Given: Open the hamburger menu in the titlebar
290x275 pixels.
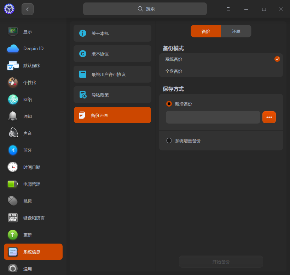Looking at the screenshot, I should pos(228,9).
